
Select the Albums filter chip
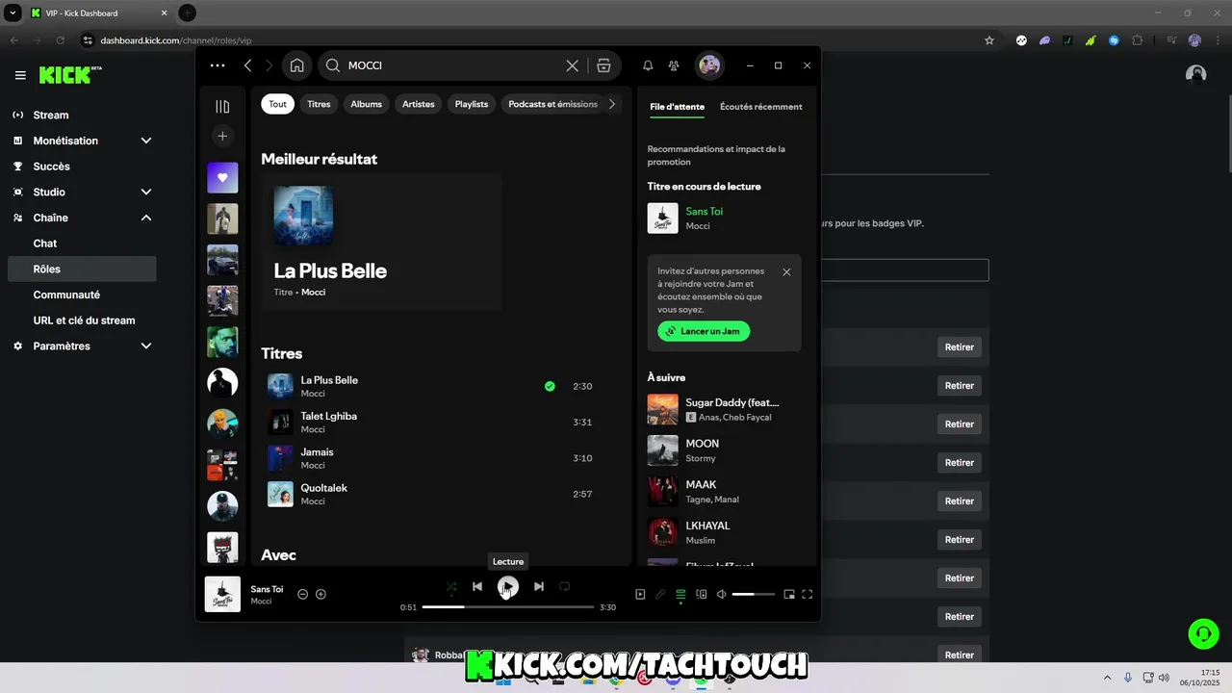pos(367,104)
